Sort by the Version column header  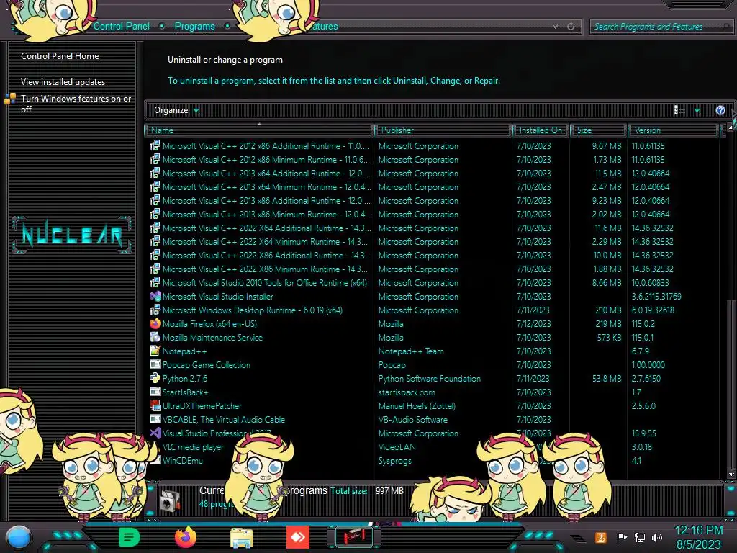click(673, 130)
